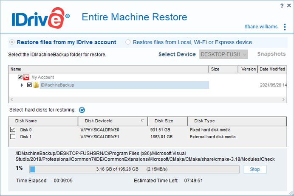The height and width of the screenshot is (196, 294).
Task: Click the red My Account IDrive icon
Action: pos(26,77)
